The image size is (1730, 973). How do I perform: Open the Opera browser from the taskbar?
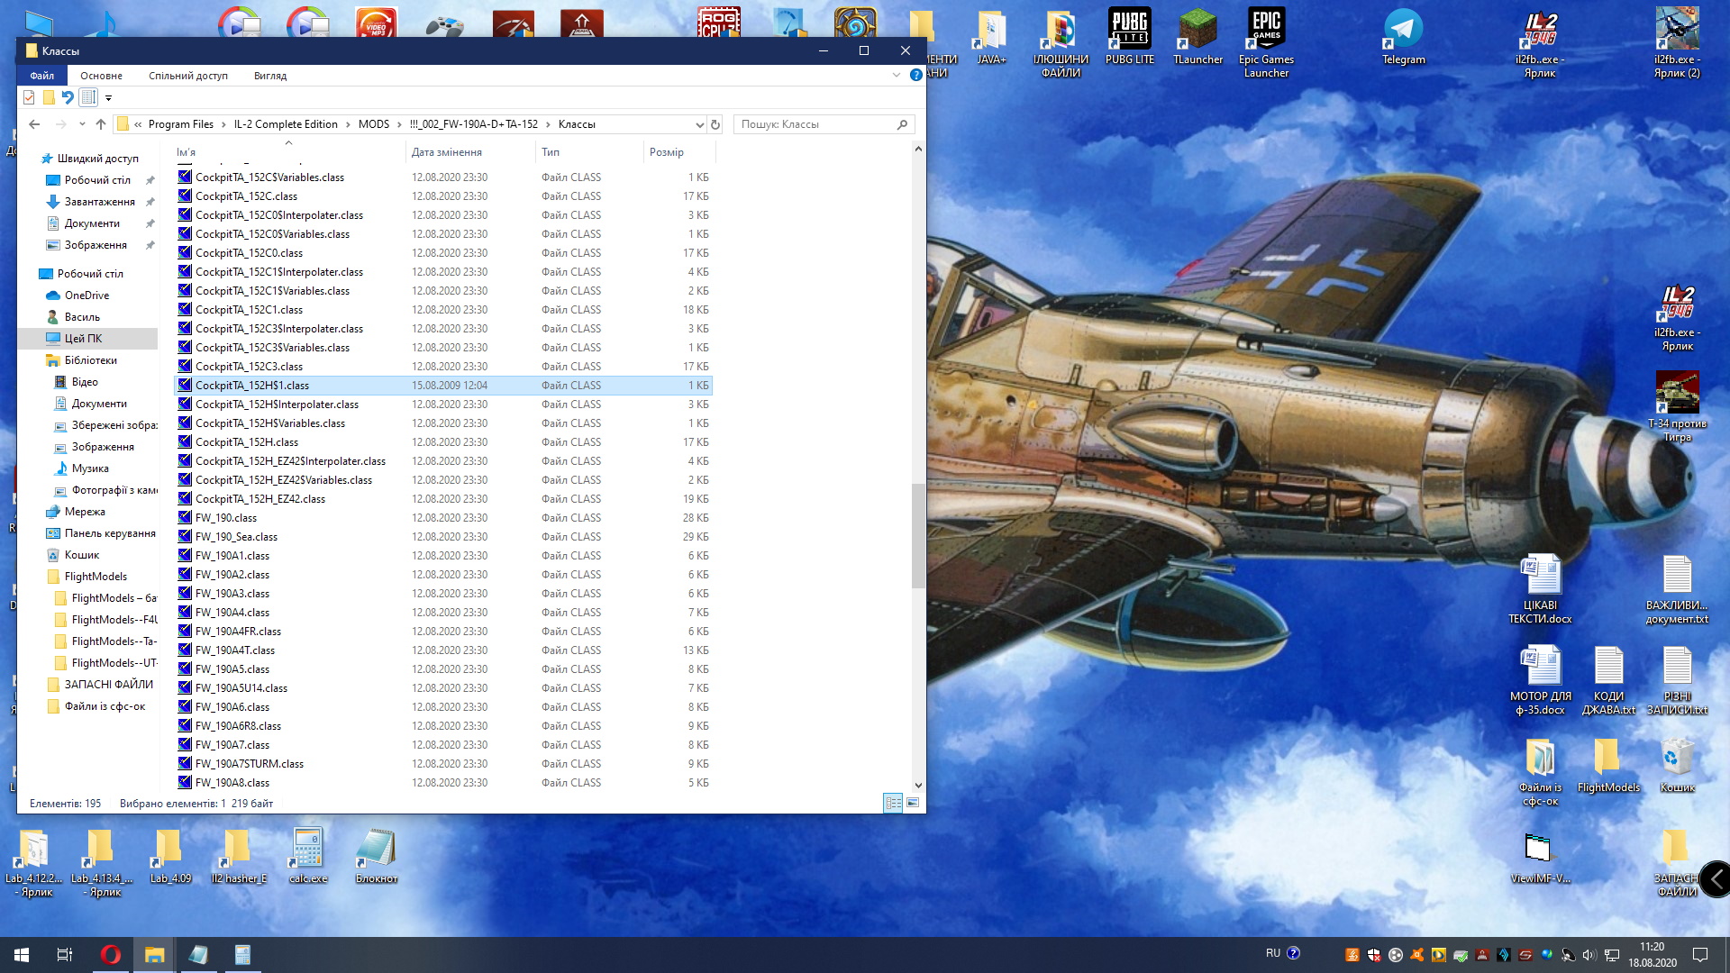point(111,955)
